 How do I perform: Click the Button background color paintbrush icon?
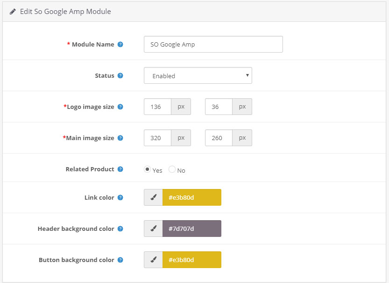(x=153, y=260)
